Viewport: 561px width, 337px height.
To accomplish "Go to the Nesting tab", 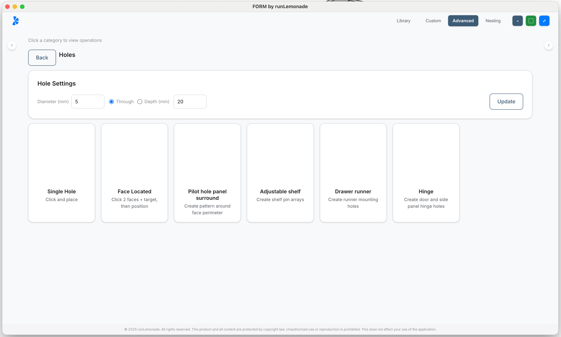I will 493,21.
